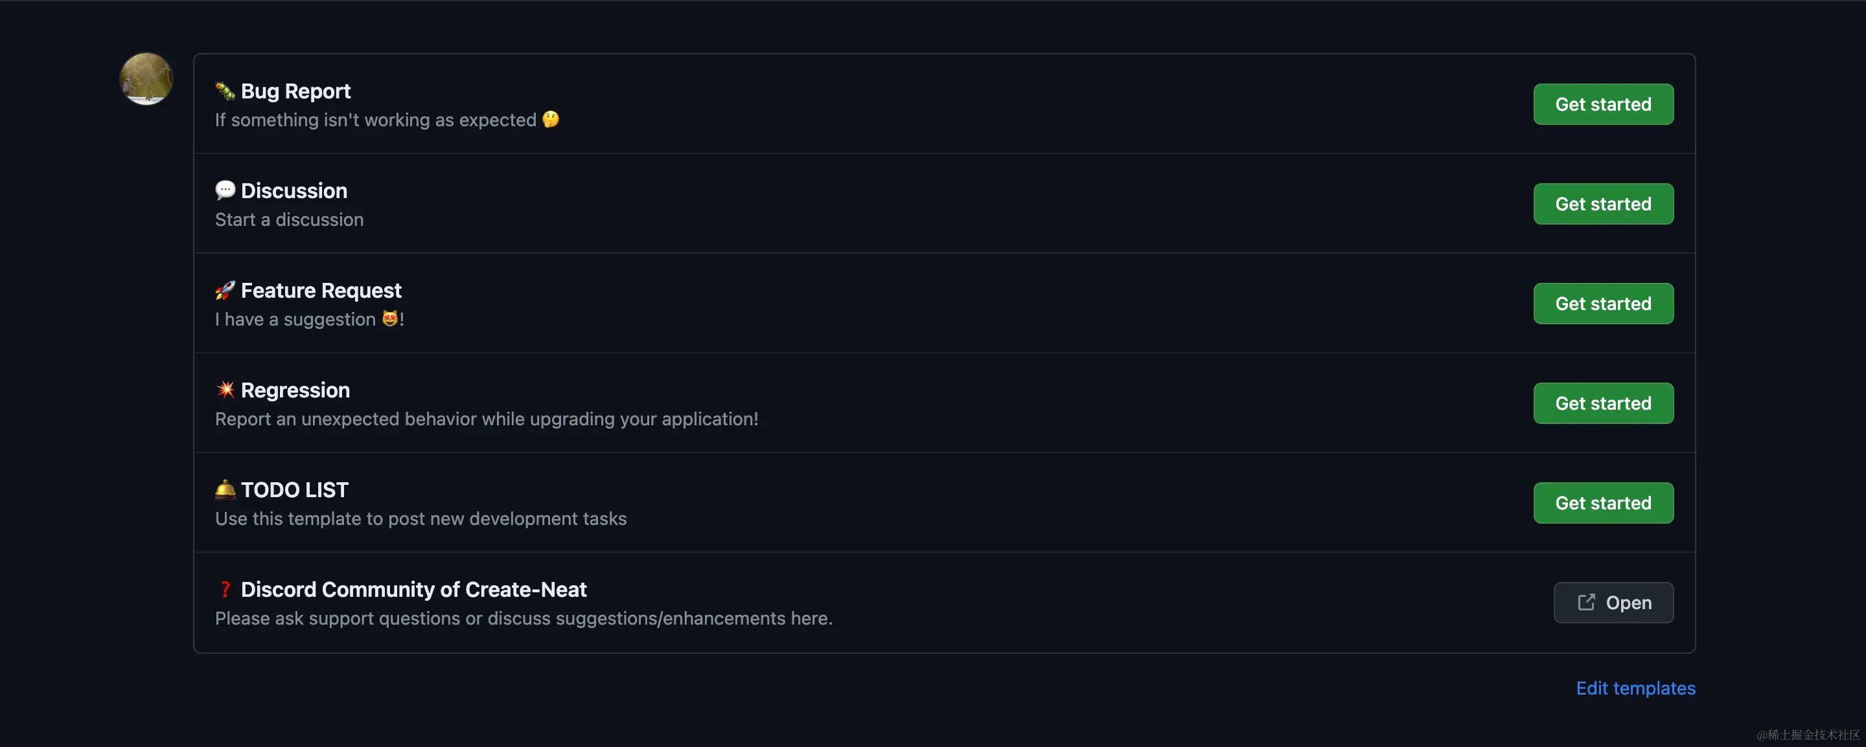Click the Discord Community of Create-Neat title
The height and width of the screenshot is (747, 1866).
pyautogui.click(x=413, y=589)
